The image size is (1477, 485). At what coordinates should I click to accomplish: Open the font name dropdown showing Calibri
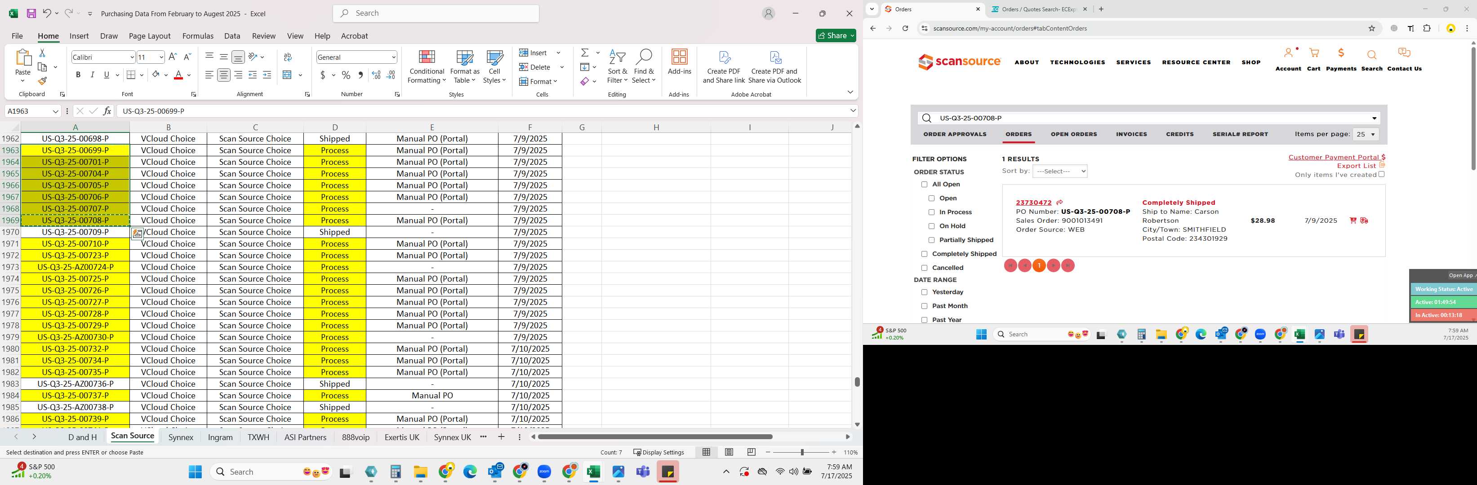point(132,57)
